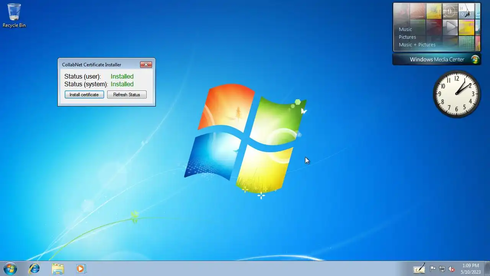
Task: Click the Status (system) Installed text
Action: [122, 84]
